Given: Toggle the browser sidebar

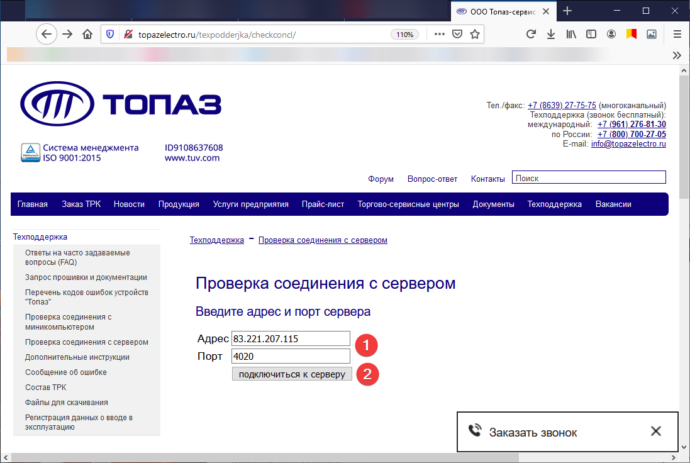Looking at the screenshot, I should tap(591, 35).
